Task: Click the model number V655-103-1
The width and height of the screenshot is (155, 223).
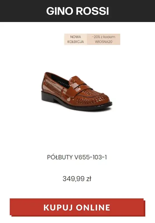Action: coord(91,157)
